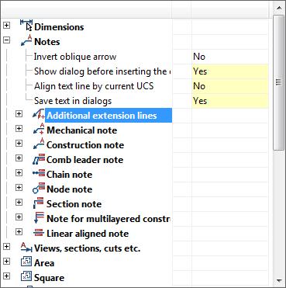Expand the Dimensions tree node
The height and width of the screenshot is (288, 286).
click(x=7, y=26)
